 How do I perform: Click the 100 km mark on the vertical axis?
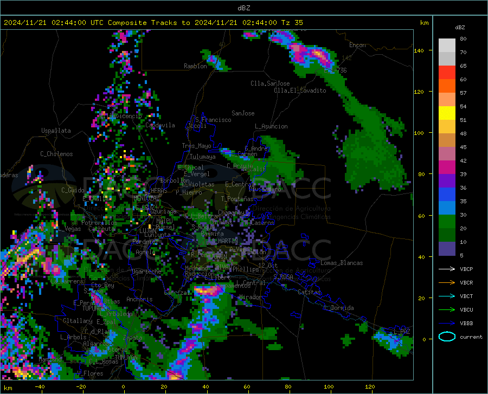[419, 133]
